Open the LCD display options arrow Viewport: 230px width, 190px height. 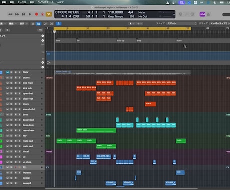[174, 14]
